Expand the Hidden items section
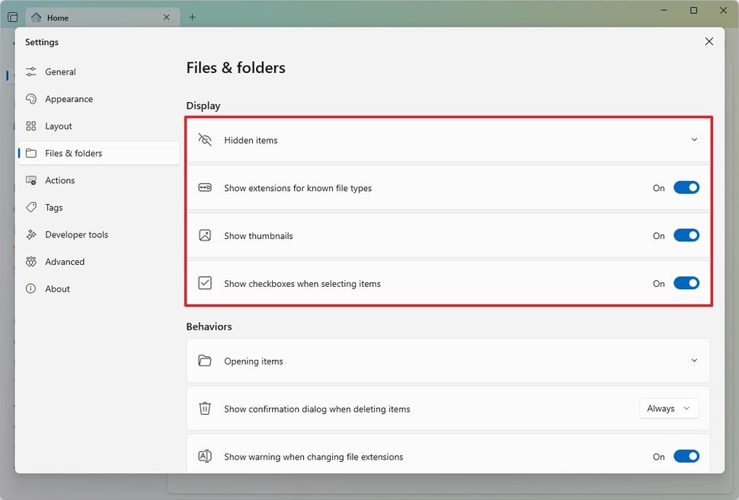The image size is (739, 500). (694, 139)
